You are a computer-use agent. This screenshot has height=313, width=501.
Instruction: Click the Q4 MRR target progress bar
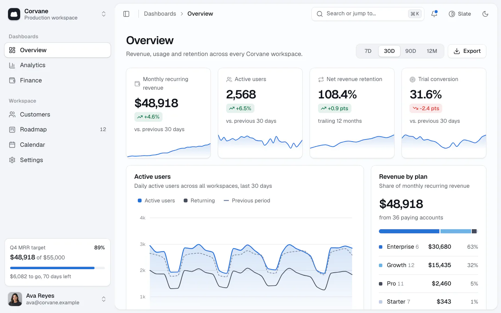point(57,268)
